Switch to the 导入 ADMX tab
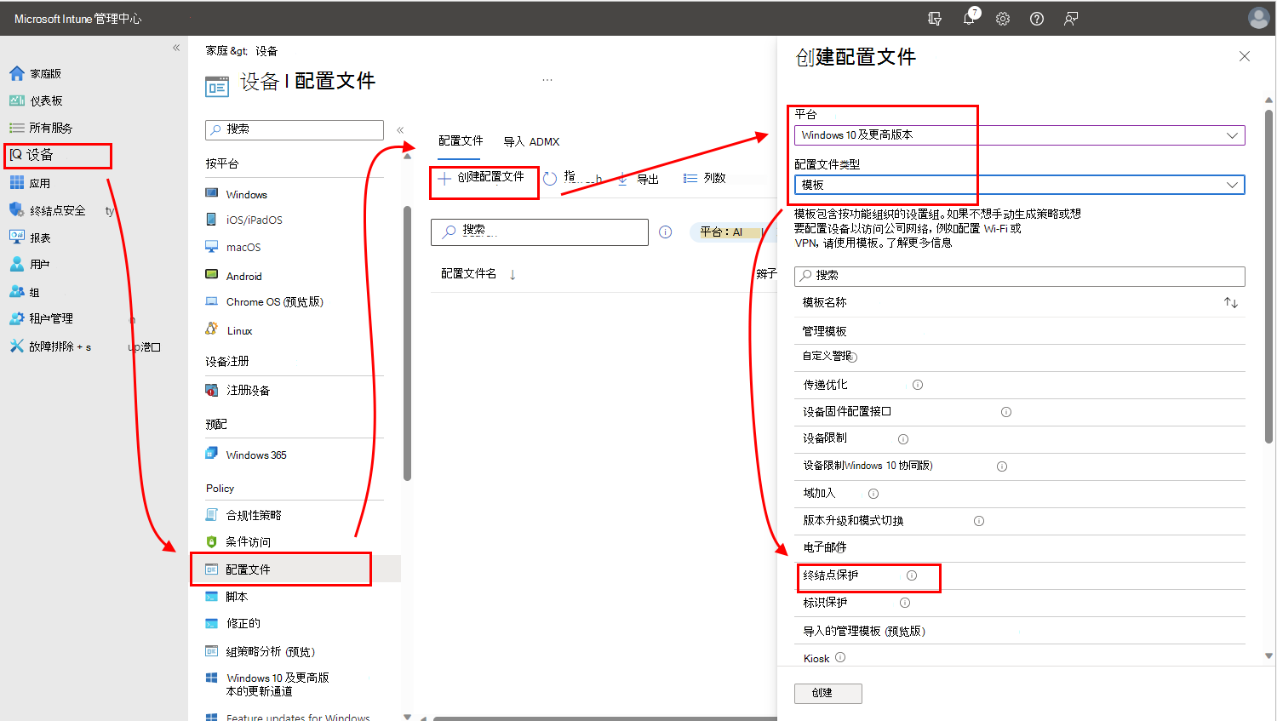Screen dimensions: 1277x721 click(531, 141)
